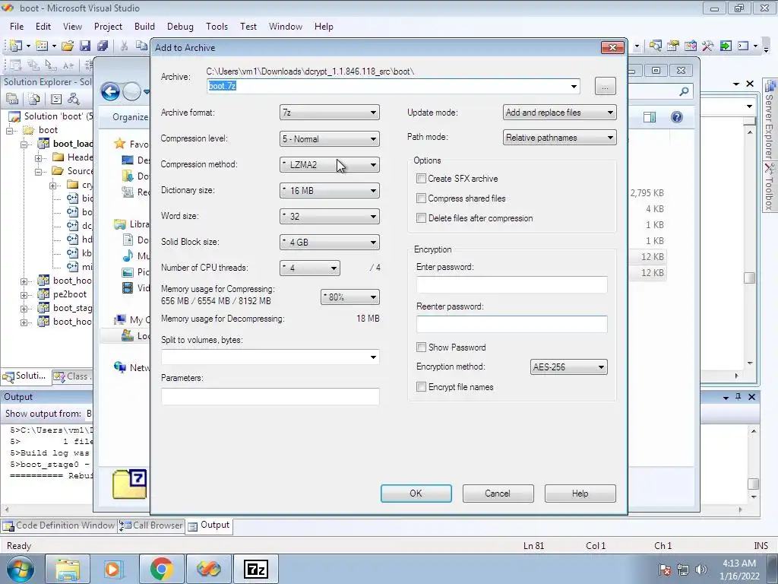This screenshot has height=584, width=778.
Task: Open the Update mode dropdown
Action: pos(560,113)
